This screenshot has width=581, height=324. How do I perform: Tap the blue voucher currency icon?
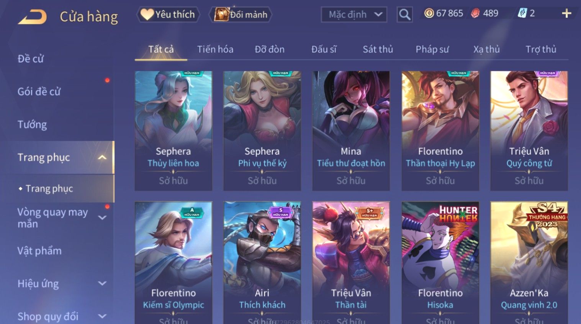coord(522,13)
